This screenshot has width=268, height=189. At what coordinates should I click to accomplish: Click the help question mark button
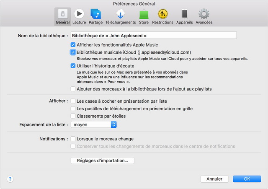point(10,179)
